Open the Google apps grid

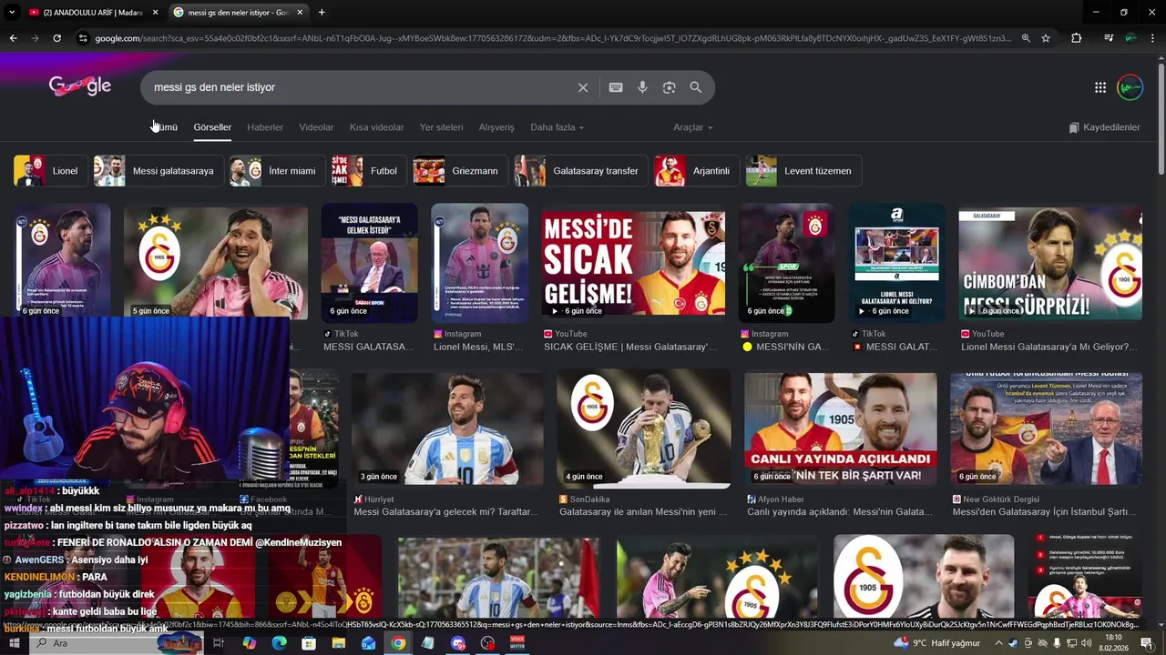(x=1100, y=87)
